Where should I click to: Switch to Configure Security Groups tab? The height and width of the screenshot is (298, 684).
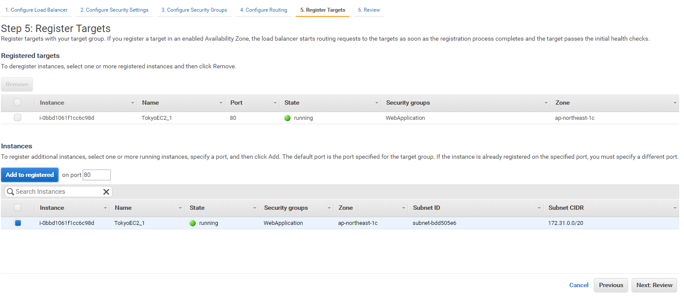[194, 10]
